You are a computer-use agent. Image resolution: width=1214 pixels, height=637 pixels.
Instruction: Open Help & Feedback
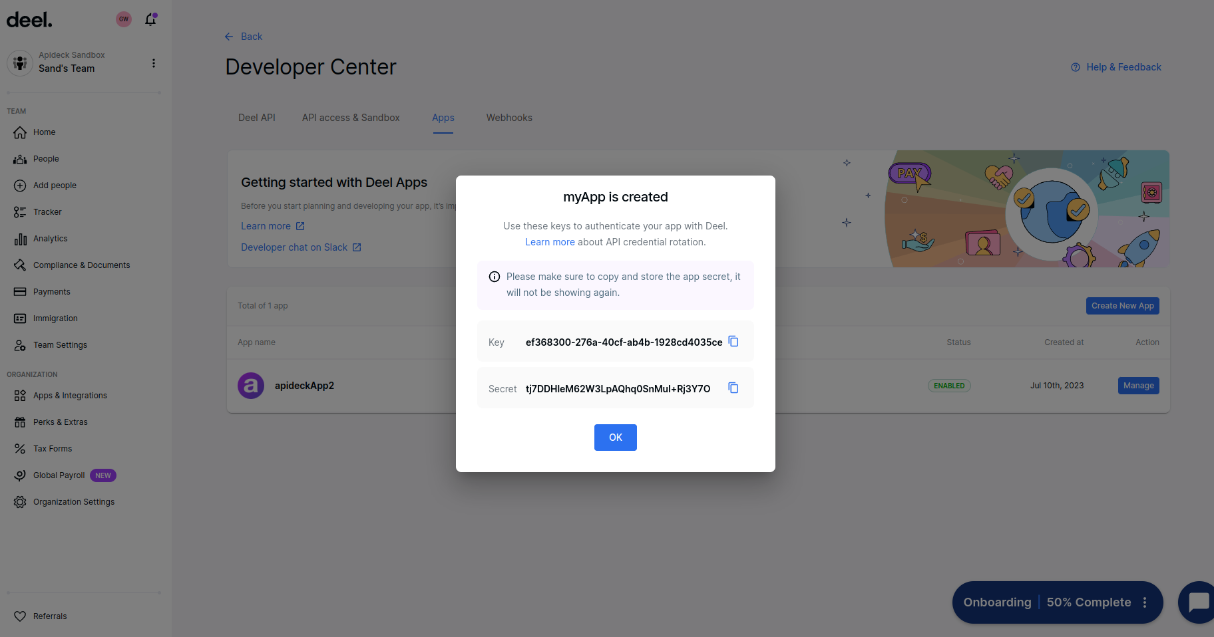pyautogui.click(x=1116, y=67)
